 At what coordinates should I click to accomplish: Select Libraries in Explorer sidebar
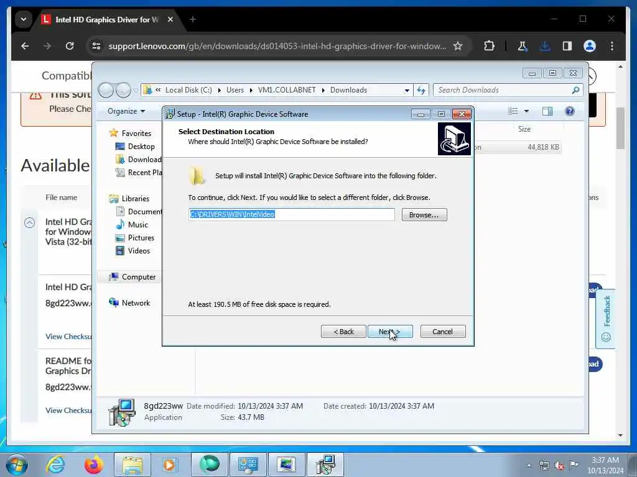pyautogui.click(x=129, y=198)
